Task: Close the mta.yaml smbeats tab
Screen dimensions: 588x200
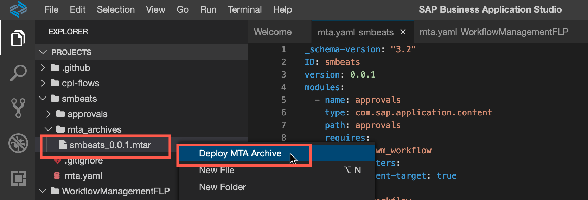Action: (403, 32)
